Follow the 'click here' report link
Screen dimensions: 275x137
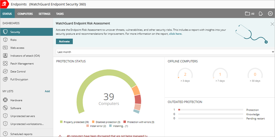pyautogui.click(x=175, y=34)
